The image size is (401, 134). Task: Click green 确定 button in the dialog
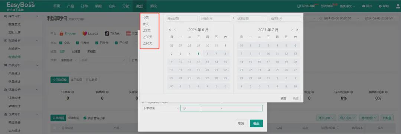pos(256,124)
